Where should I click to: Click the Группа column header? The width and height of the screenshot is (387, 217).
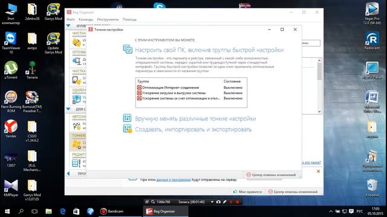143,81
